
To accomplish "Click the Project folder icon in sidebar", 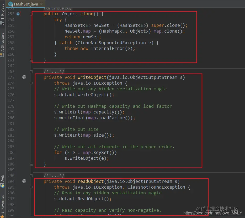I will pyautogui.click(x=2, y=23).
